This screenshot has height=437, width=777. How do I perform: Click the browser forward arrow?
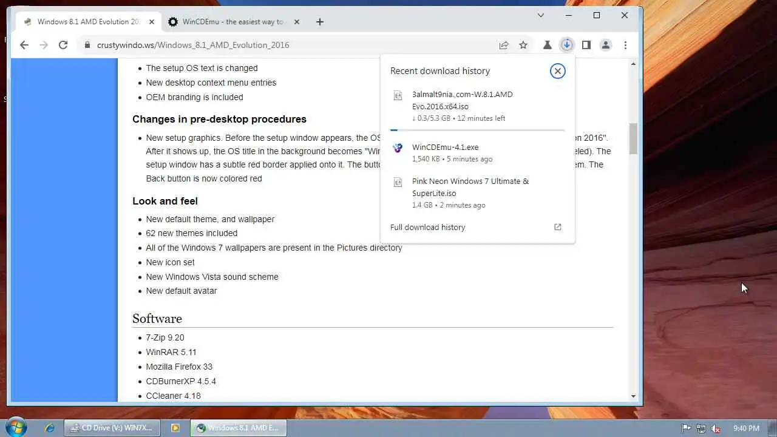coord(43,45)
